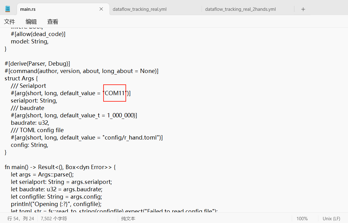The height and width of the screenshot is (223, 348).
Task: Click the Notepad app icon
Action: pyautogui.click(x=7, y=9)
